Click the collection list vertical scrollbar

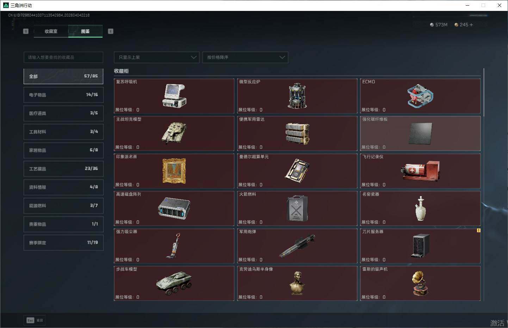(x=484, y=92)
